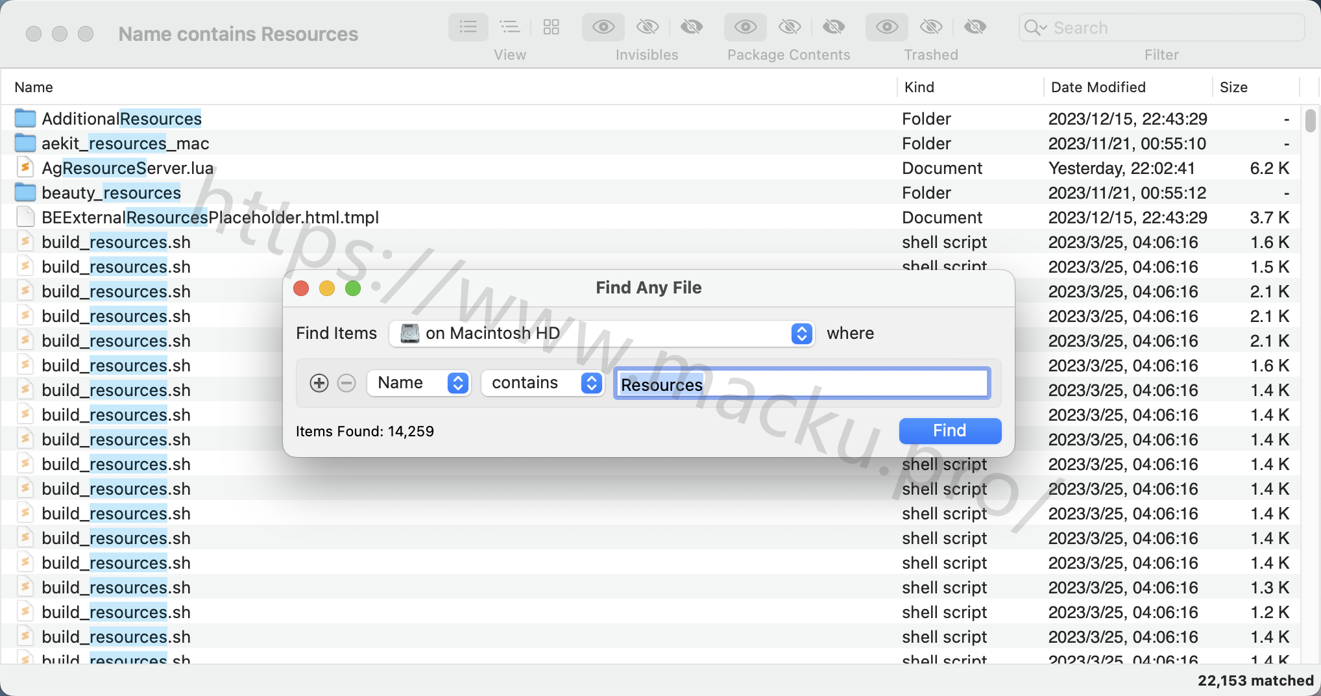This screenshot has width=1321, height=696.
Task: Zoom the Find Any File window
Action: click(x=353, y=288)
